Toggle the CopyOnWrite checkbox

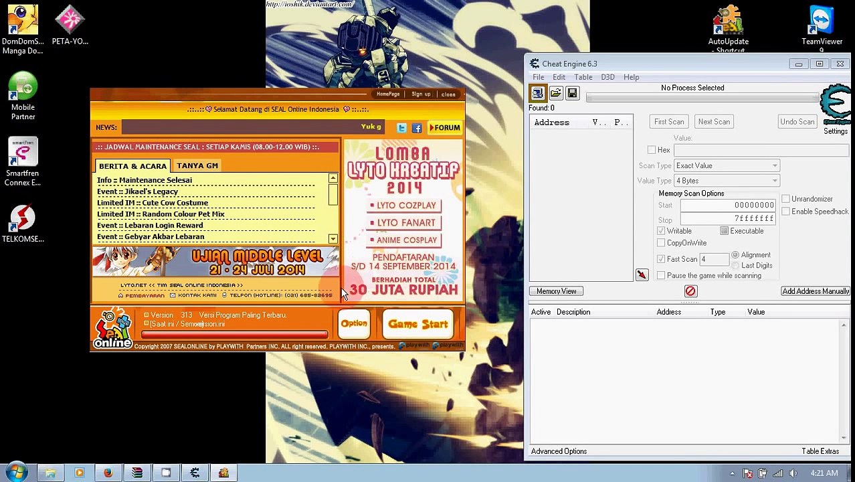[661, 243]
